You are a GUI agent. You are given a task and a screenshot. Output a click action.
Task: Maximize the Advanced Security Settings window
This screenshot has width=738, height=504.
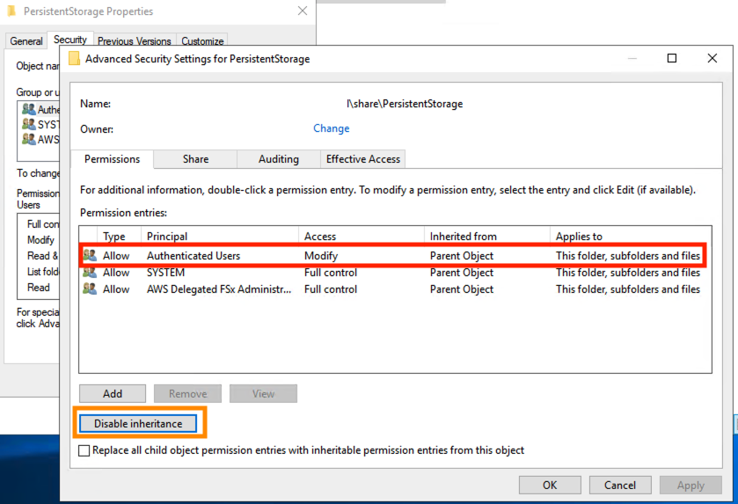(x=672, y=58)
